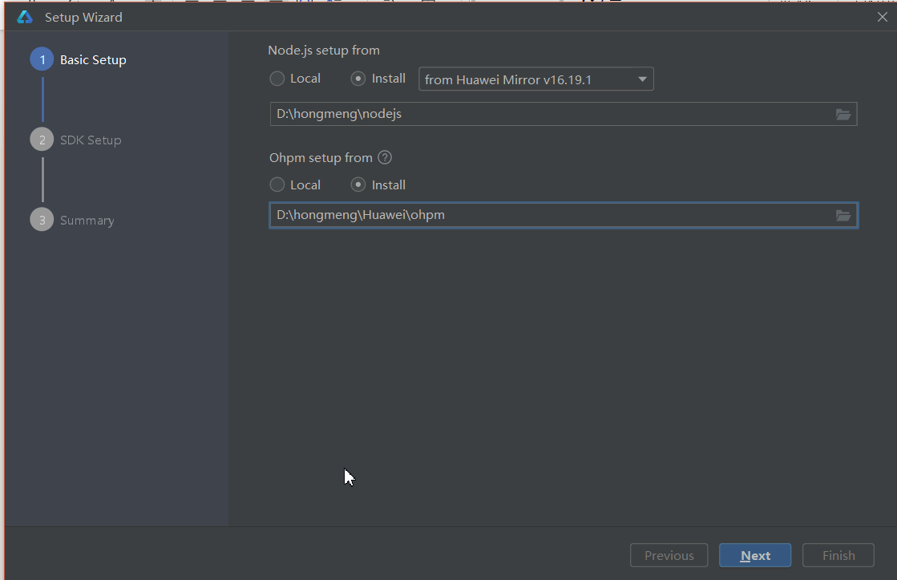
Task: Click the 'Node.js setup from' label
Action: (x=324, y=51)
